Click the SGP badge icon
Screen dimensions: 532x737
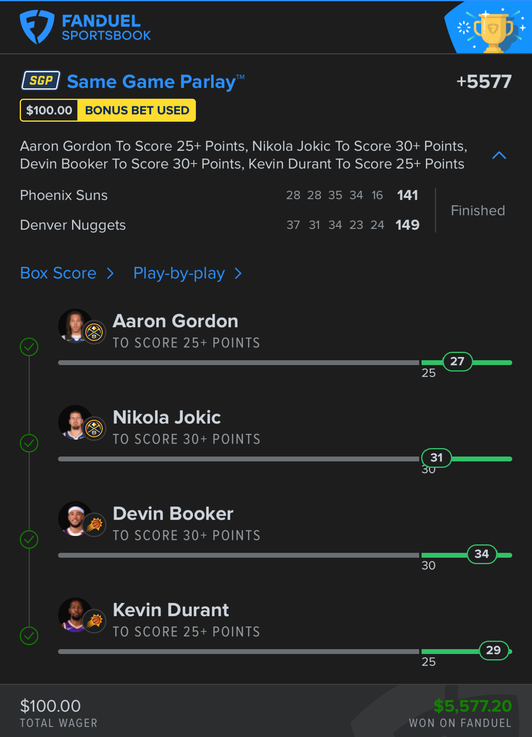41,81
